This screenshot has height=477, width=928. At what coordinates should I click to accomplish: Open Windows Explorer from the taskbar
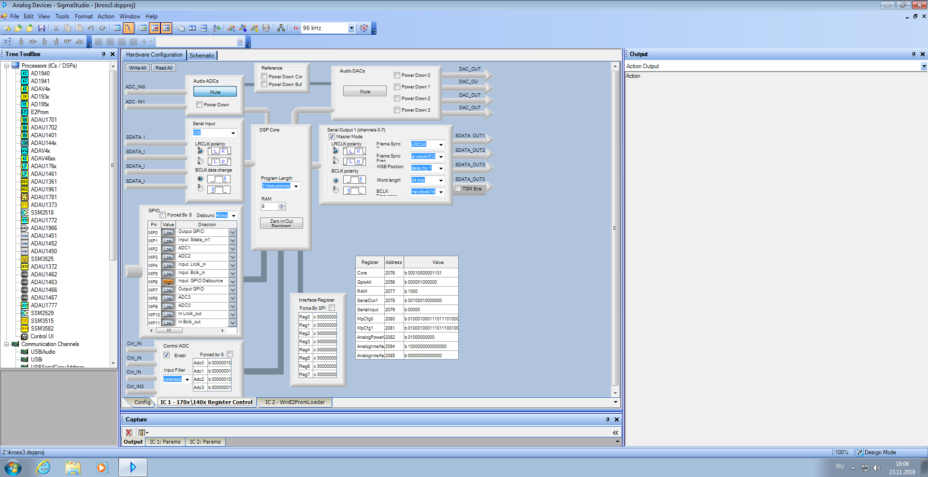73,467
